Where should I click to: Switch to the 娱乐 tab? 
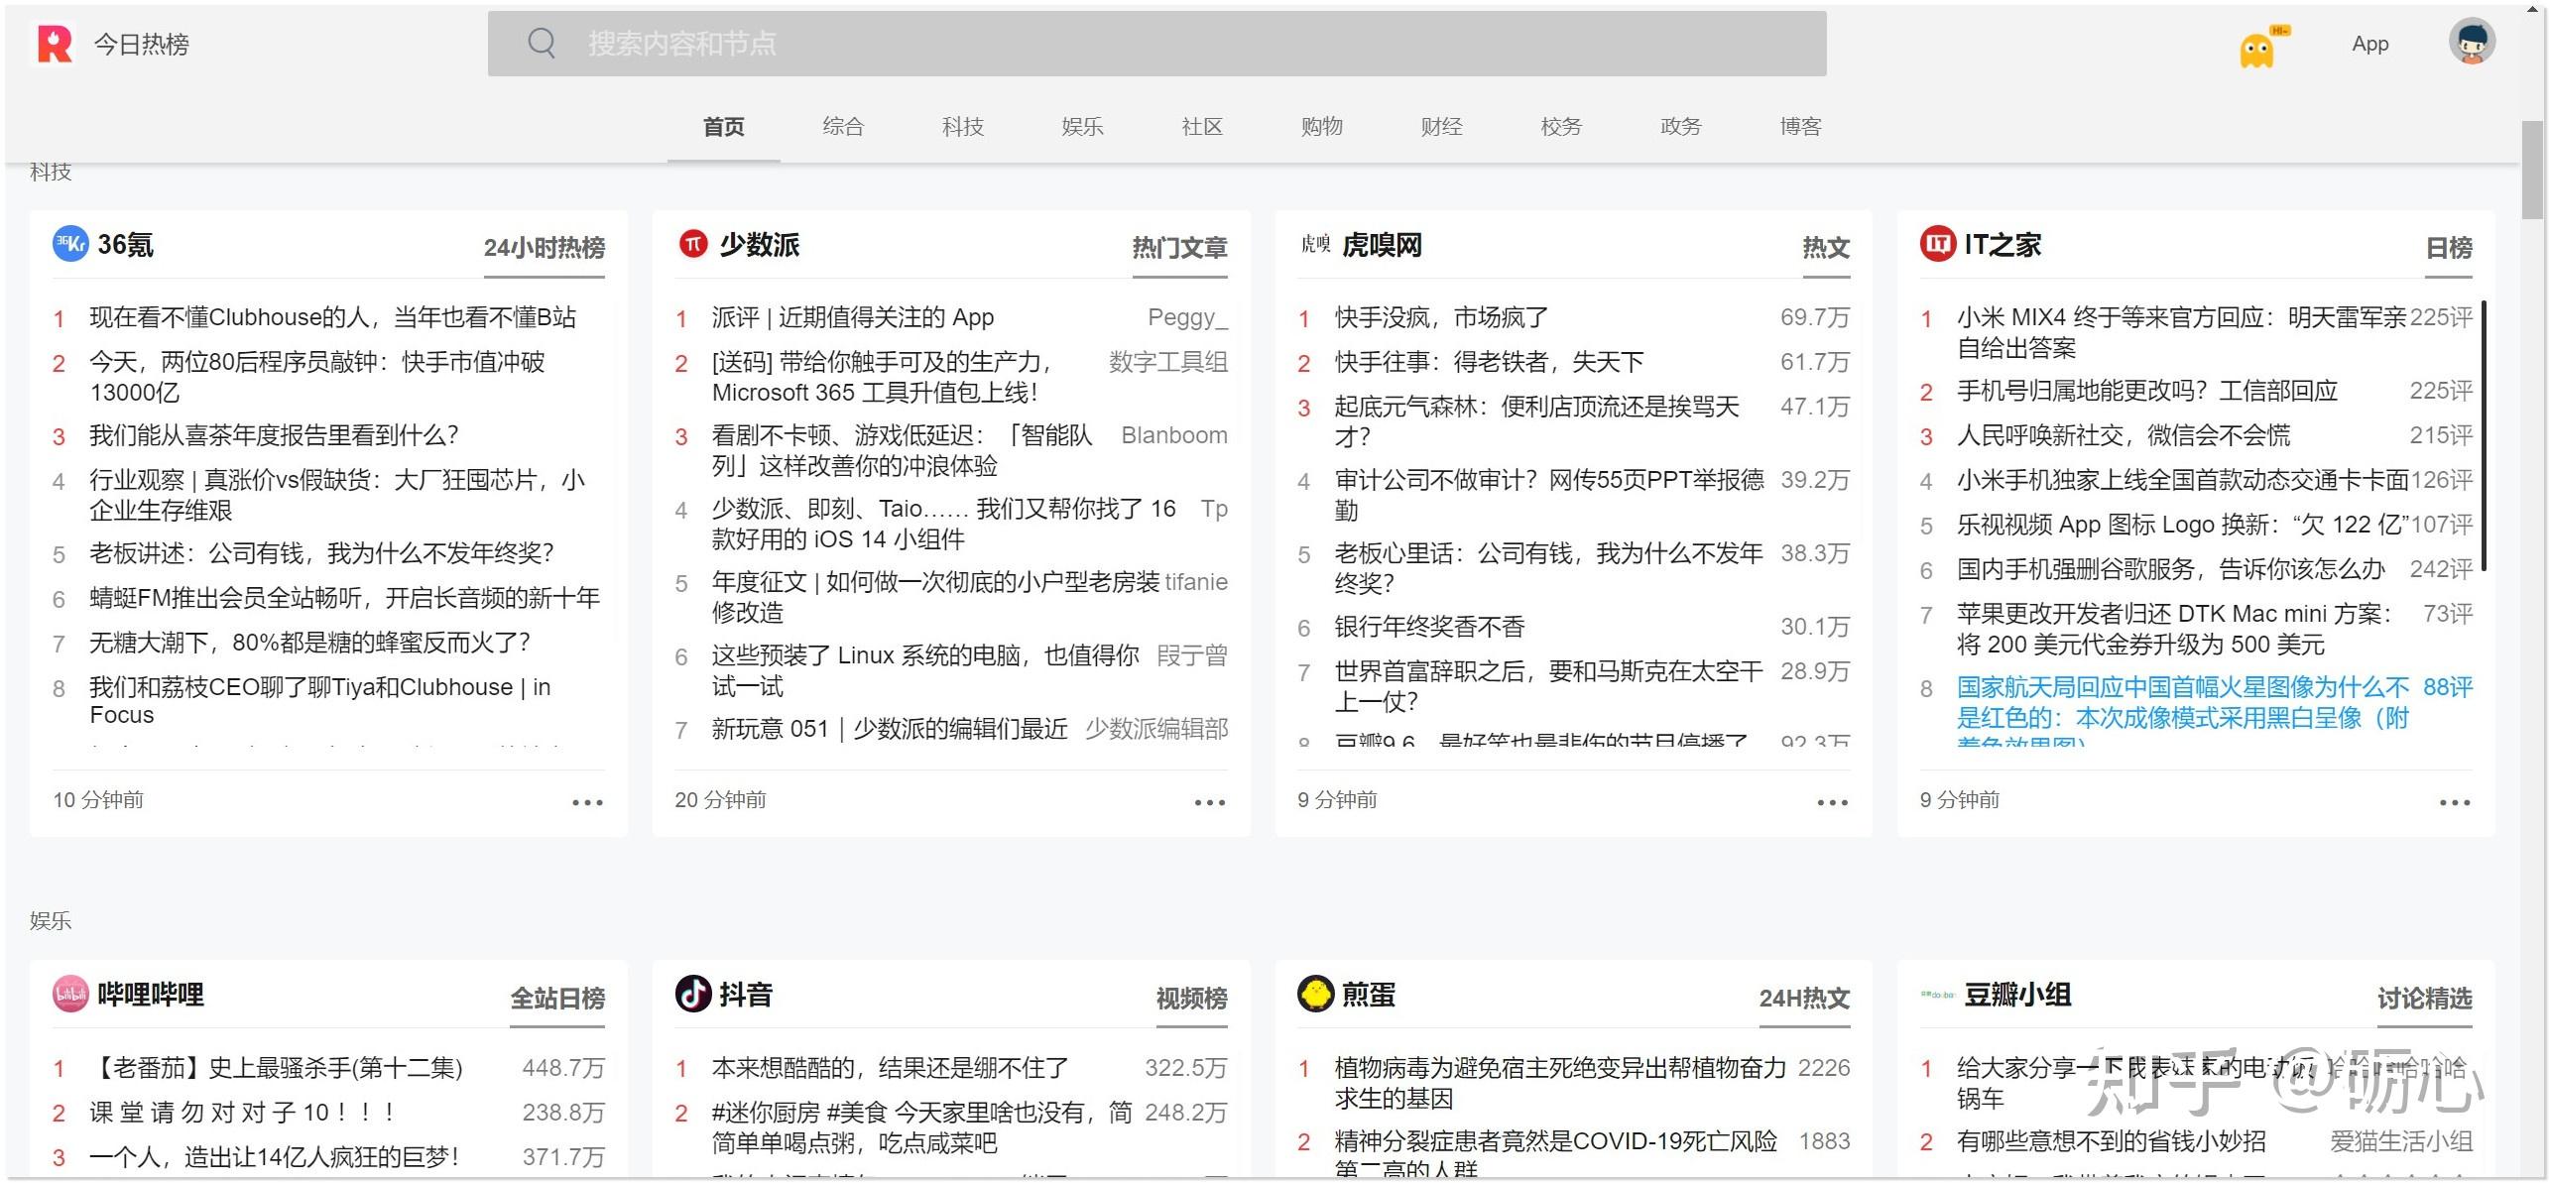pos(1082,127)
